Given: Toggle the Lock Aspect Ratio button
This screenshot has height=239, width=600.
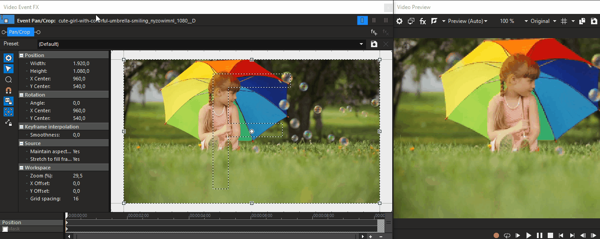Looking at the screenshot, I should [9, 101].
